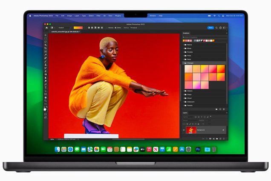Toggle the Background layer lock icon
Screen dimensions: 271x181
[x=223, y=130]
